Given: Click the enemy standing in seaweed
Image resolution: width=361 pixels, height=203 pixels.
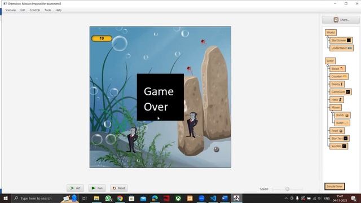Looking at the screenshot, I should pos(132,139).
